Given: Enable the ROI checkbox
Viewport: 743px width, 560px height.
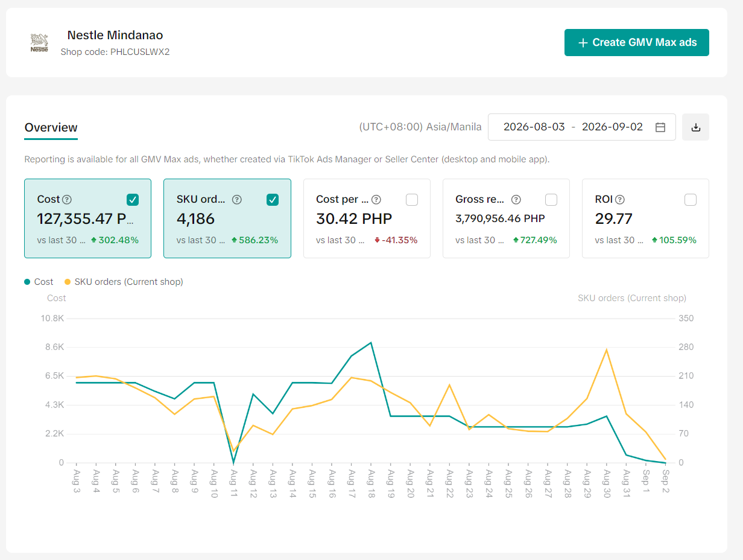Looking at the screenshot, I should (x=691, y=200).
